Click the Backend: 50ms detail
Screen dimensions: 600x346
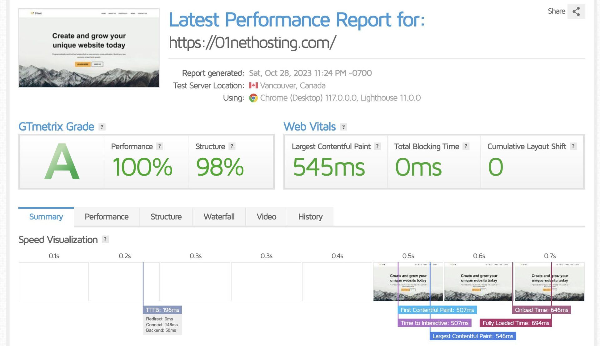161,330
